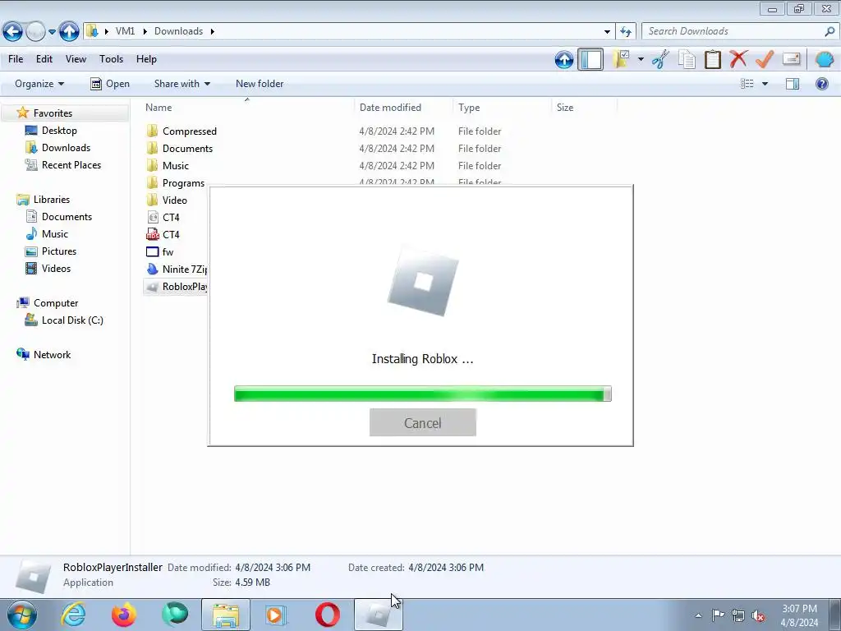Click the Open command button

[110, 84]
